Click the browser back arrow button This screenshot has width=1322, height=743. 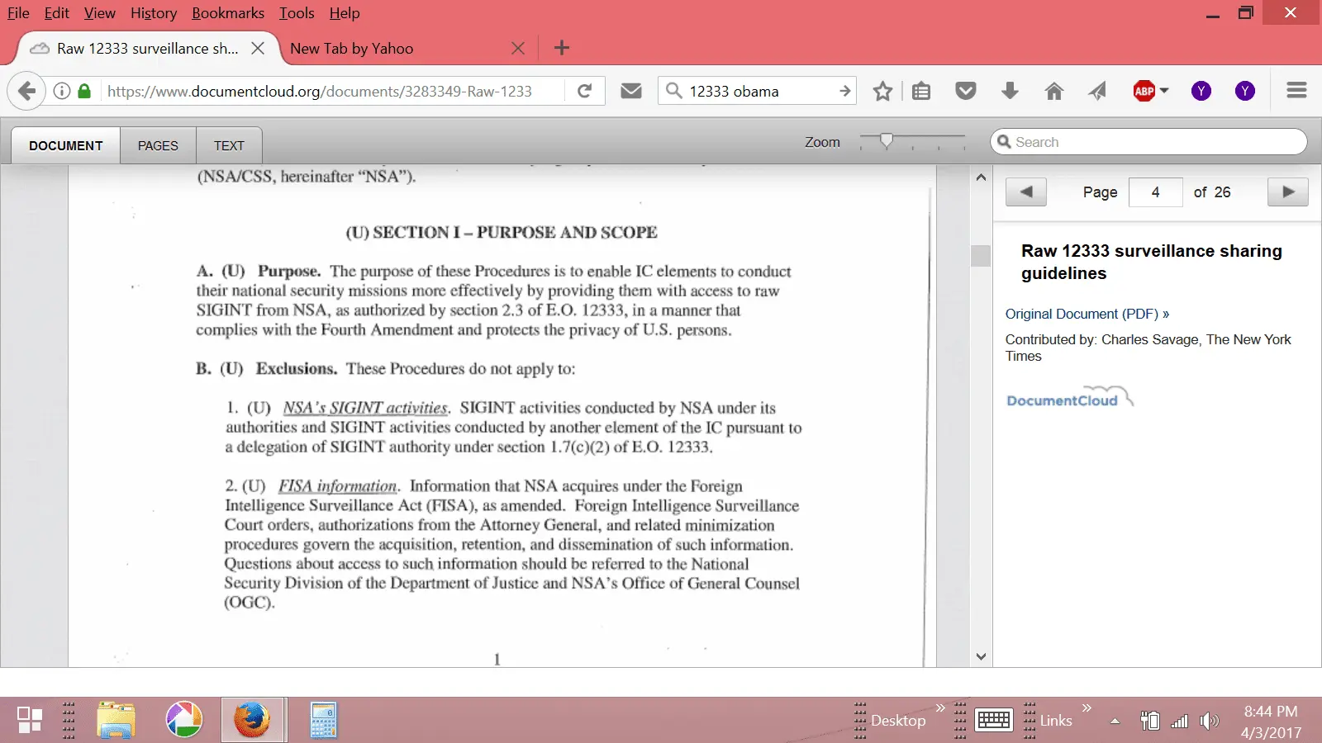pyautogui.click(x=26, y=91)
